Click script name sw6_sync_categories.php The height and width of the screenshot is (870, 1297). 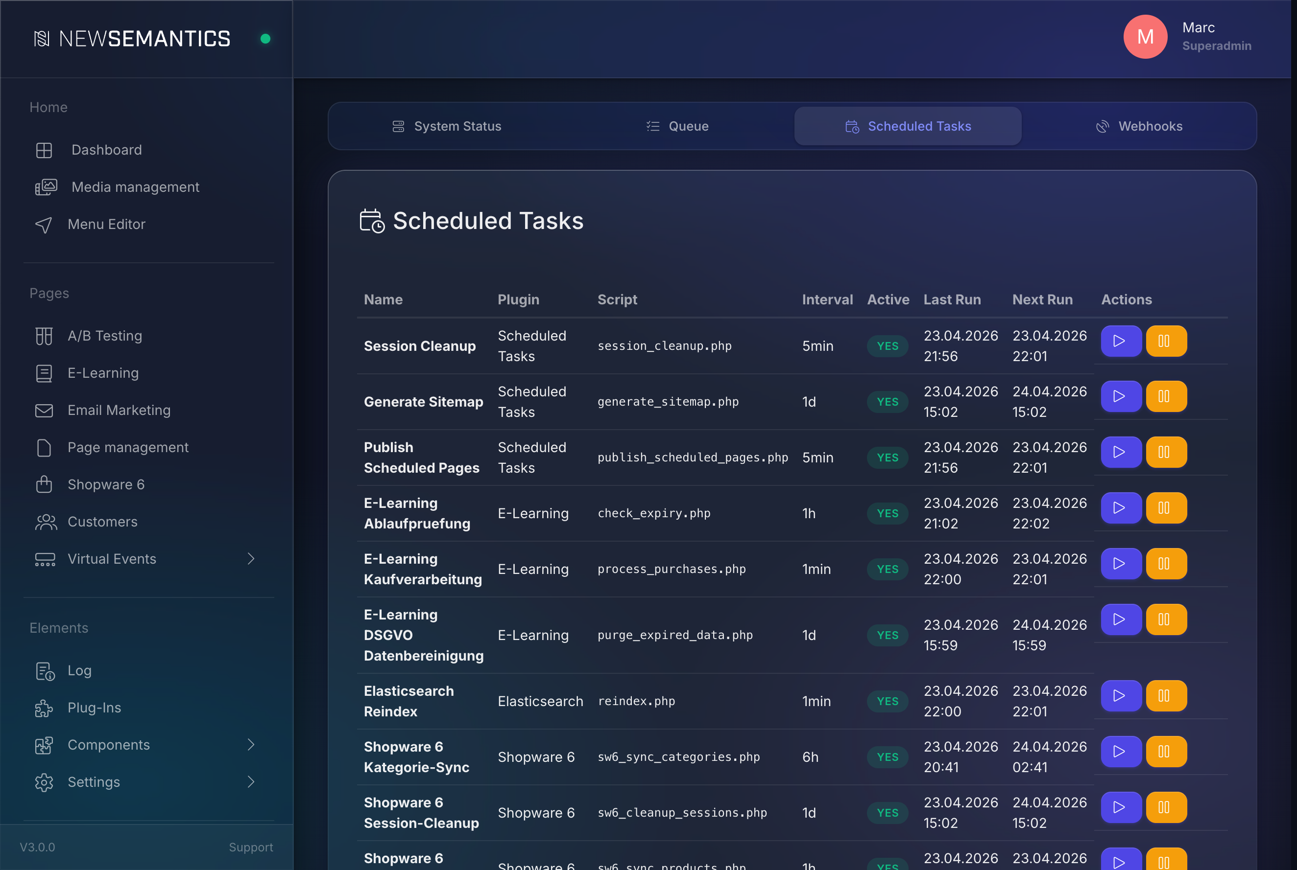(679, 757)
